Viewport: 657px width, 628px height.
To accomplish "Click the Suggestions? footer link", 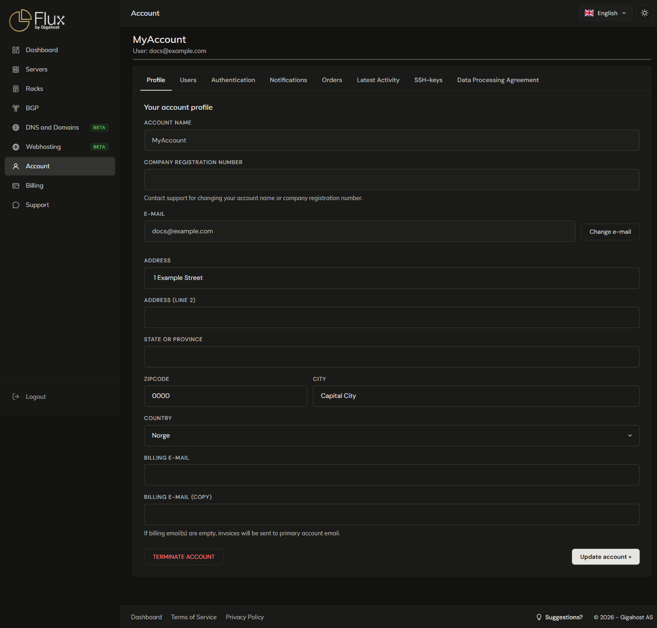I will [x=564, y=617].
